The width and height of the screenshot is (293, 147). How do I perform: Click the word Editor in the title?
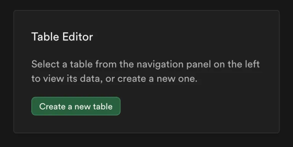coord(77,37)
